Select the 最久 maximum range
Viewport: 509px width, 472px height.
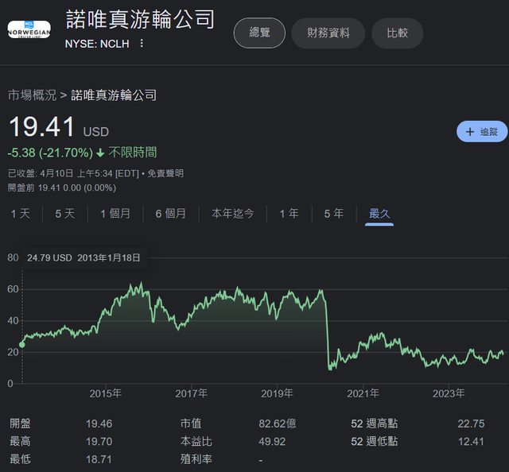(379, 213)
